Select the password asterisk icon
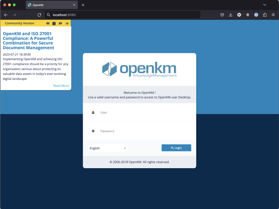The image size is (279, 209). click(93, 131)
